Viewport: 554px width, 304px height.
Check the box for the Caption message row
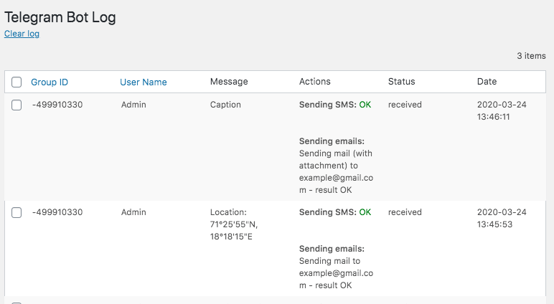coord(17,105)
